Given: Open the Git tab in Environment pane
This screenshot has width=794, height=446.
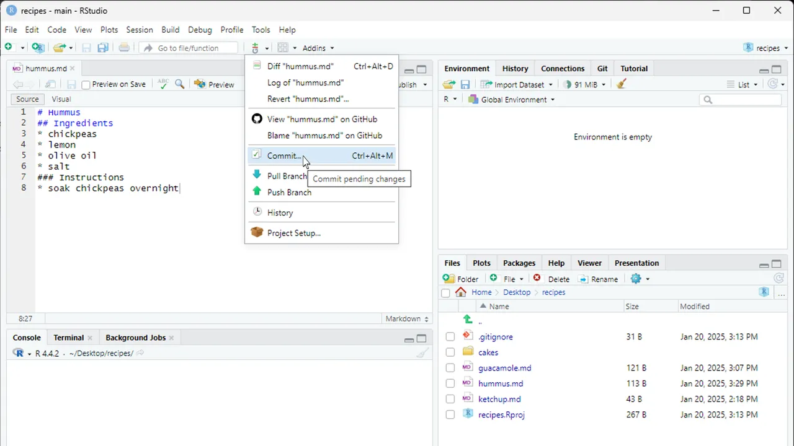Looking at the screenshot, I should coord(602,69).
